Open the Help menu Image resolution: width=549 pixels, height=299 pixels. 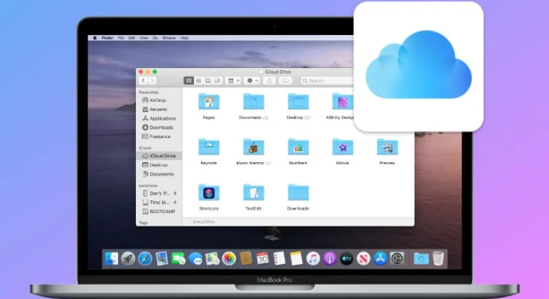point(184,38)
